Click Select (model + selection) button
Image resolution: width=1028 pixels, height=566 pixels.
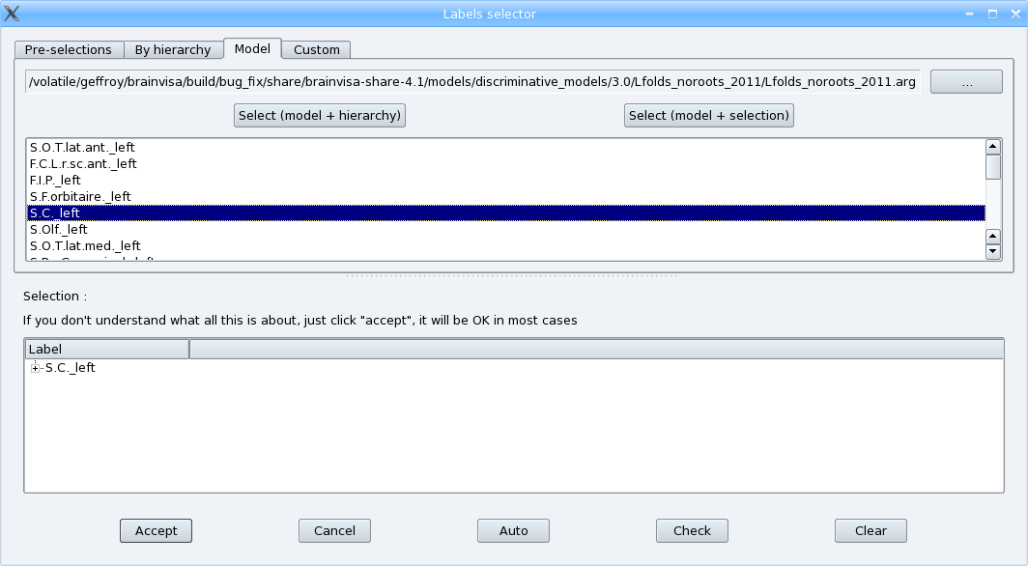(709, 116)
